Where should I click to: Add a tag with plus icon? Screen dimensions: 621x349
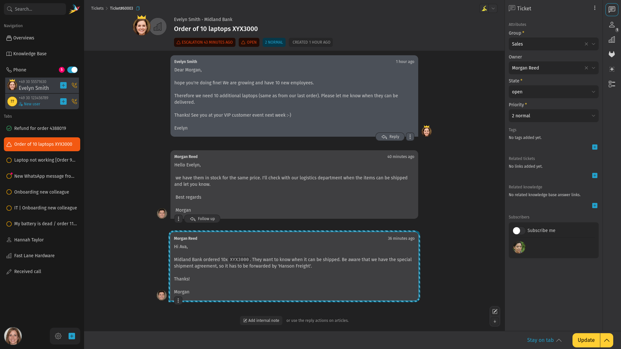coord(594,147)
